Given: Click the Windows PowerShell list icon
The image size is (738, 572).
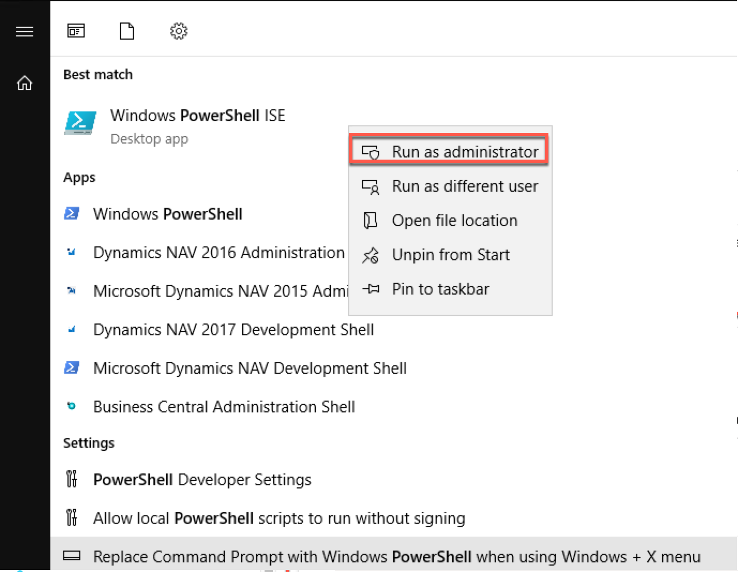Looking at the screenshot, I should pyautogui.click(x=72, y=214).
